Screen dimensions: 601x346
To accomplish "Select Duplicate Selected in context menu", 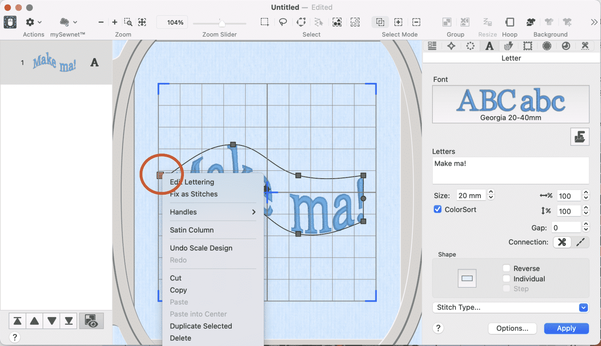I will tap(201, 326).
